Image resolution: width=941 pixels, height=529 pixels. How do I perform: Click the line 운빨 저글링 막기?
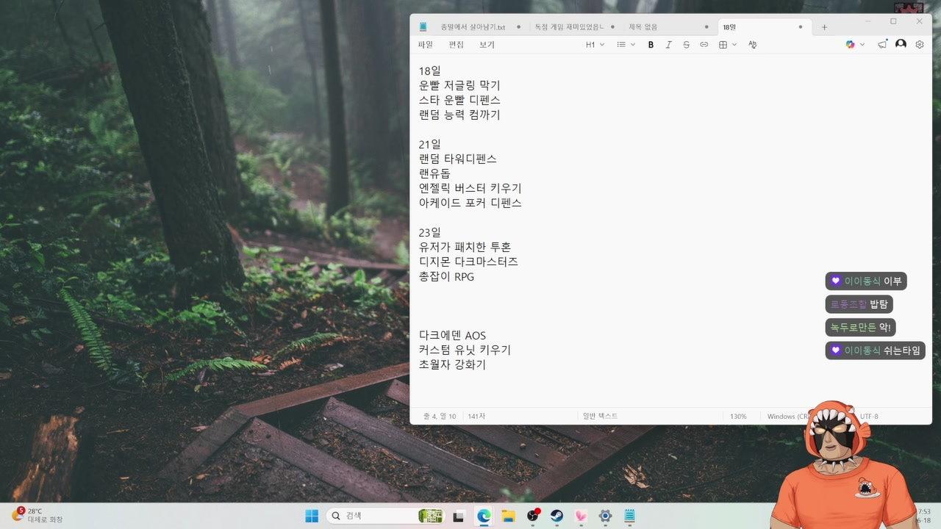click(459, 85)
